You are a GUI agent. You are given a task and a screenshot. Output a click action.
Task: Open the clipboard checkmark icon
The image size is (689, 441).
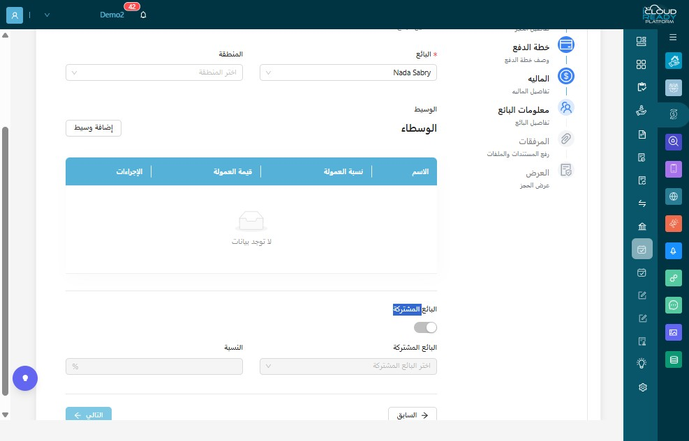click(x=642, y=87)
